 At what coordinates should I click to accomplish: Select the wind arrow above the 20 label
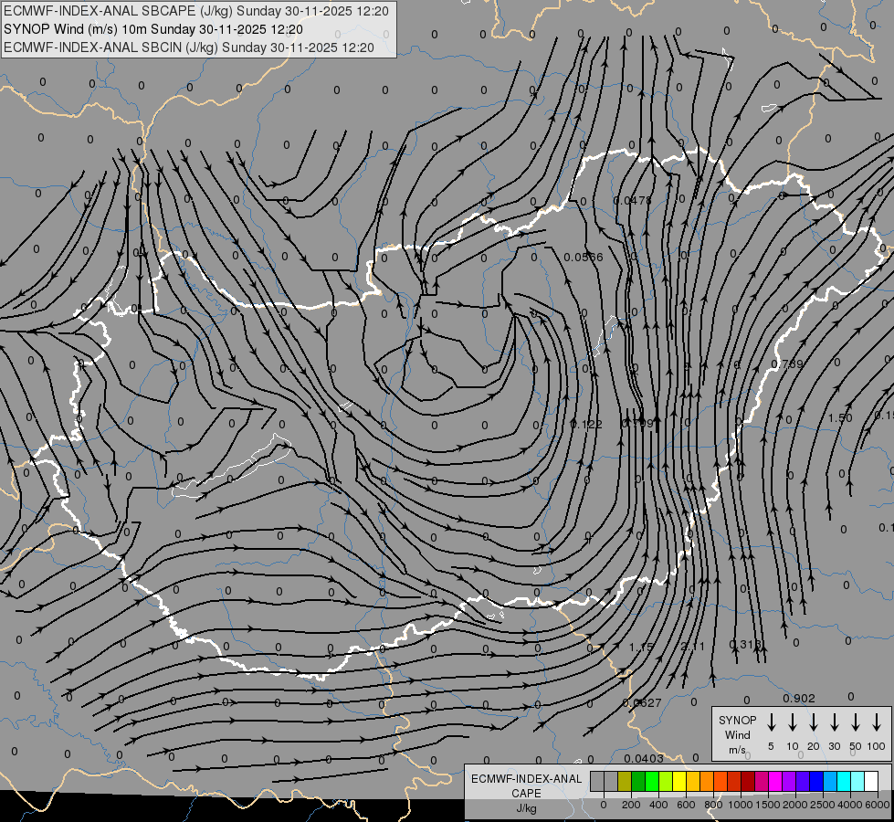click(x=814, y=722)
